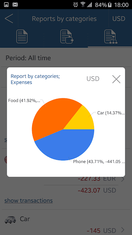The image size is (132, 235).
Task: Select the report by categories tree icon
Action: [111, 37]
